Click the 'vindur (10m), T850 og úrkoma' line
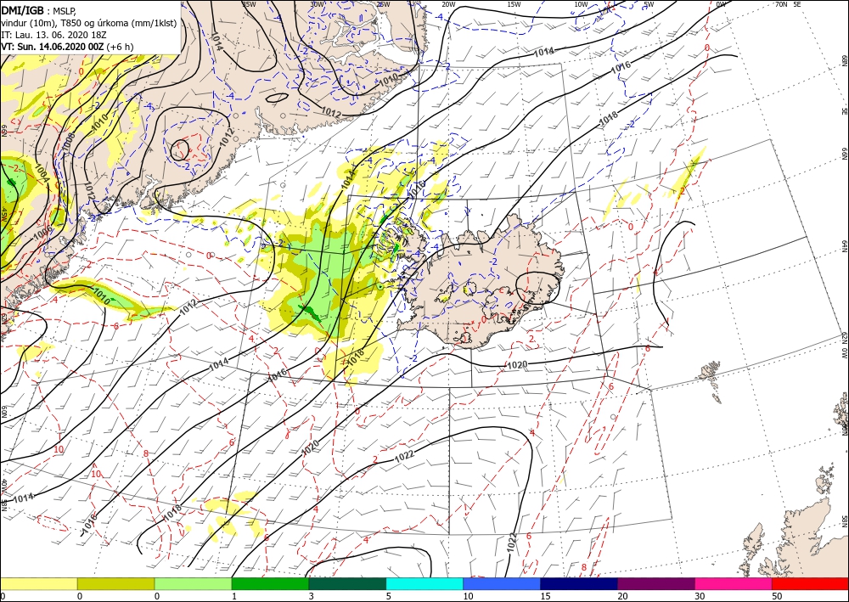The width and height of the screenshot is (849, 602). point(89,23)
